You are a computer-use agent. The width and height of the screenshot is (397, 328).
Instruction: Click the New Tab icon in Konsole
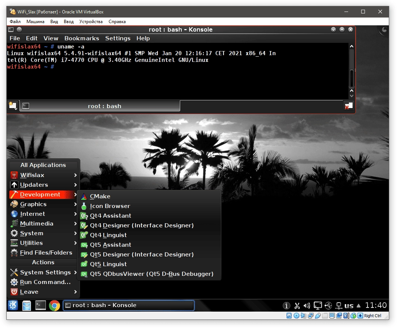pyautogui.click(x=13, y=105)
